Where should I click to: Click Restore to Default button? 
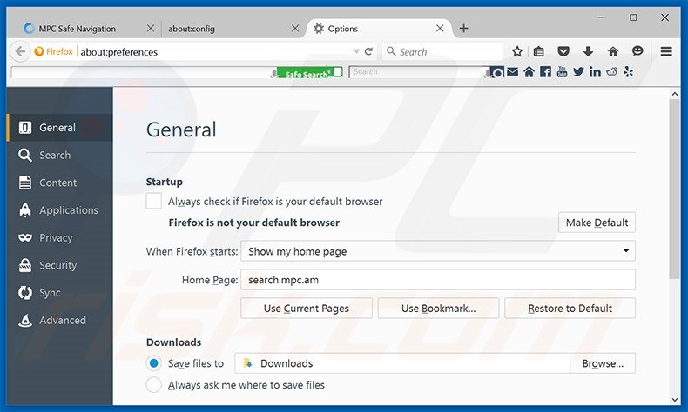click(x=570, y=309)
